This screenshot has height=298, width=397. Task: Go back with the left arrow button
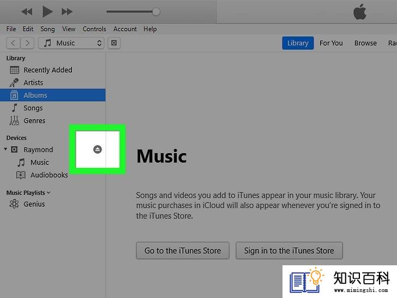[x=13, y=43]
